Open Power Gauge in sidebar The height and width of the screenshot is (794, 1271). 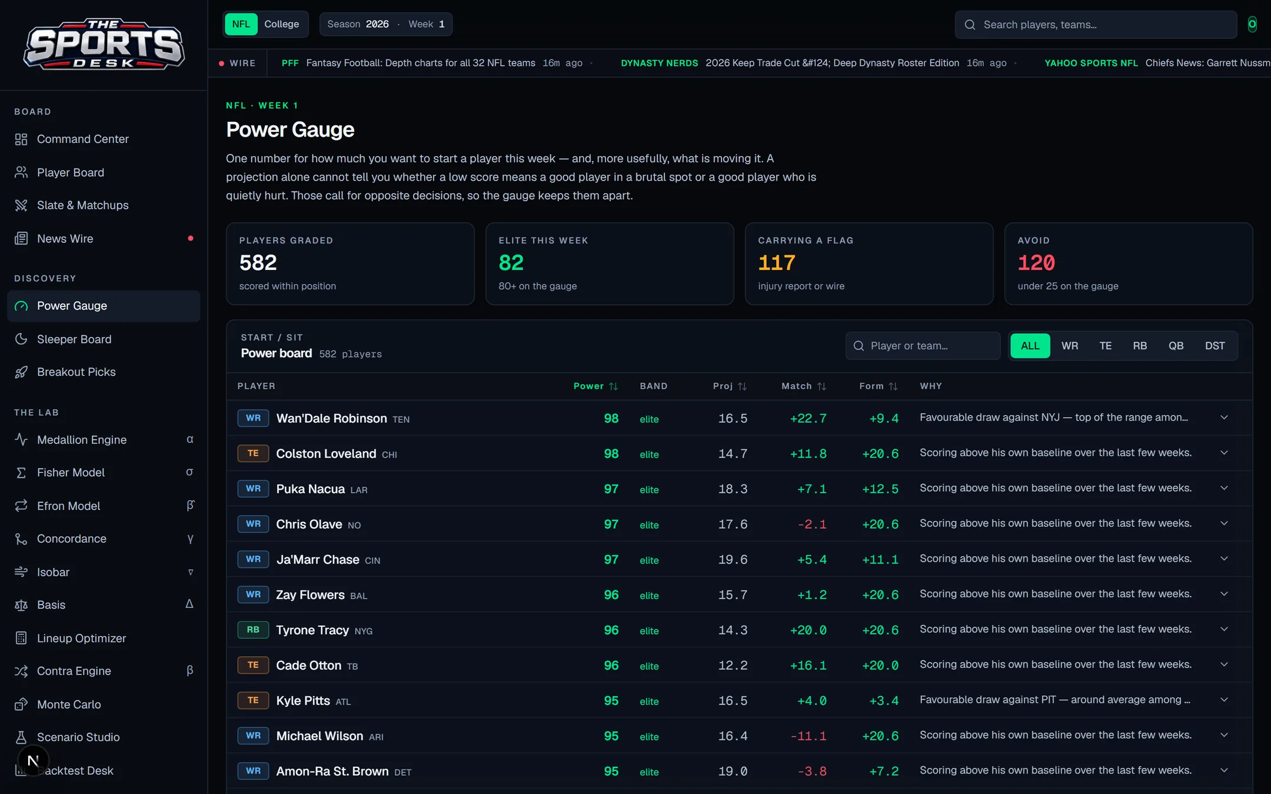tap(104, 306)
